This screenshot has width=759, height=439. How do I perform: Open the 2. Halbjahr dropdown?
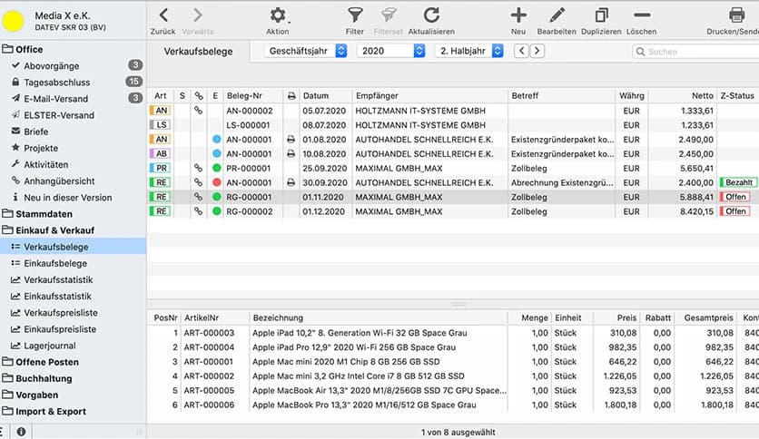point(469,51)
